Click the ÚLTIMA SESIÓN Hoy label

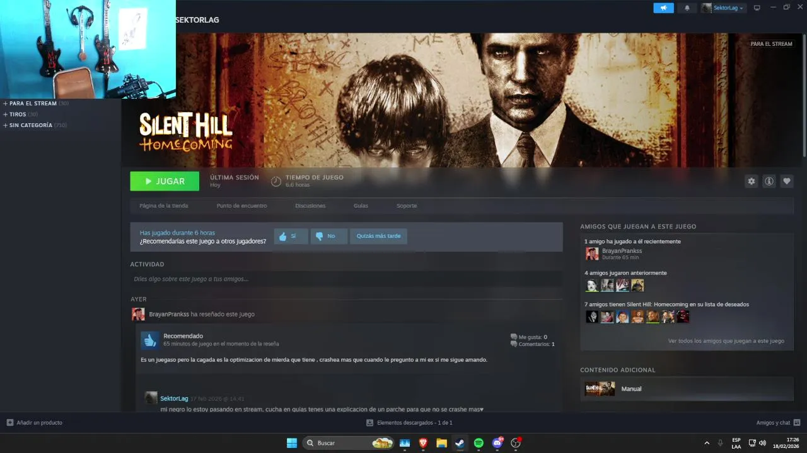235,181
